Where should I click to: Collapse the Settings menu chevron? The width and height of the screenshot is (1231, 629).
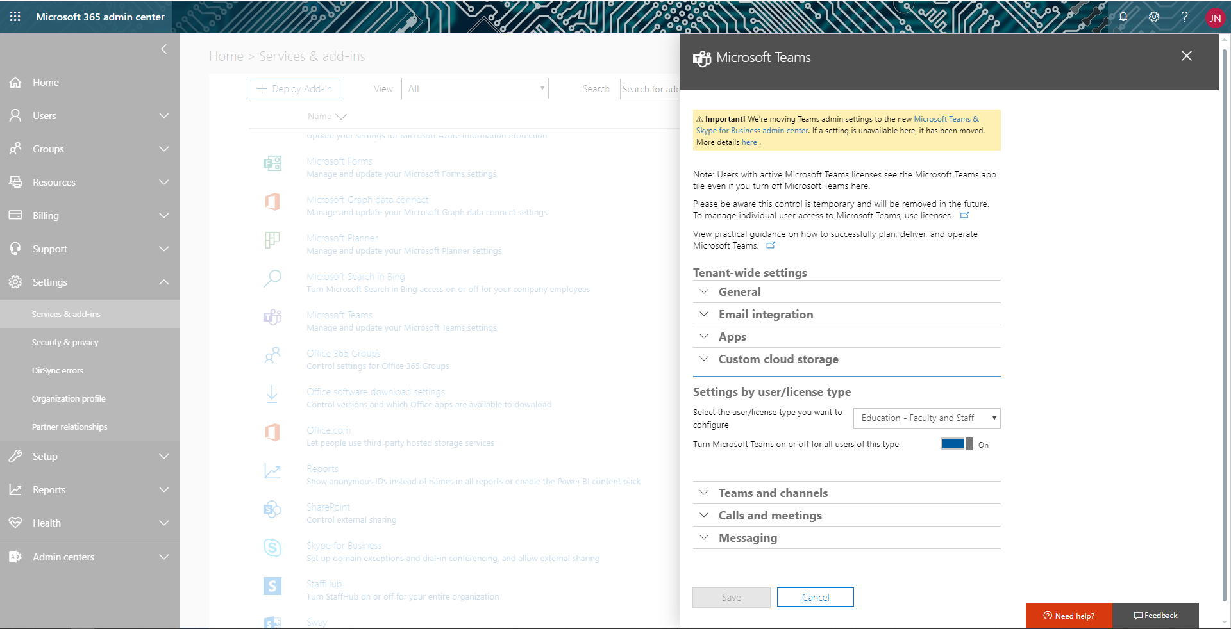[164, 282]
